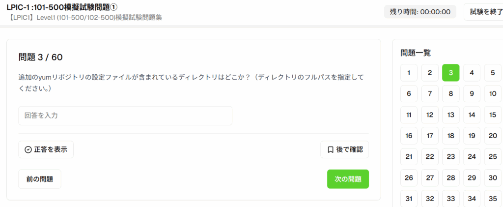
Task: Open question 13
Action: [x=451, y=115]
